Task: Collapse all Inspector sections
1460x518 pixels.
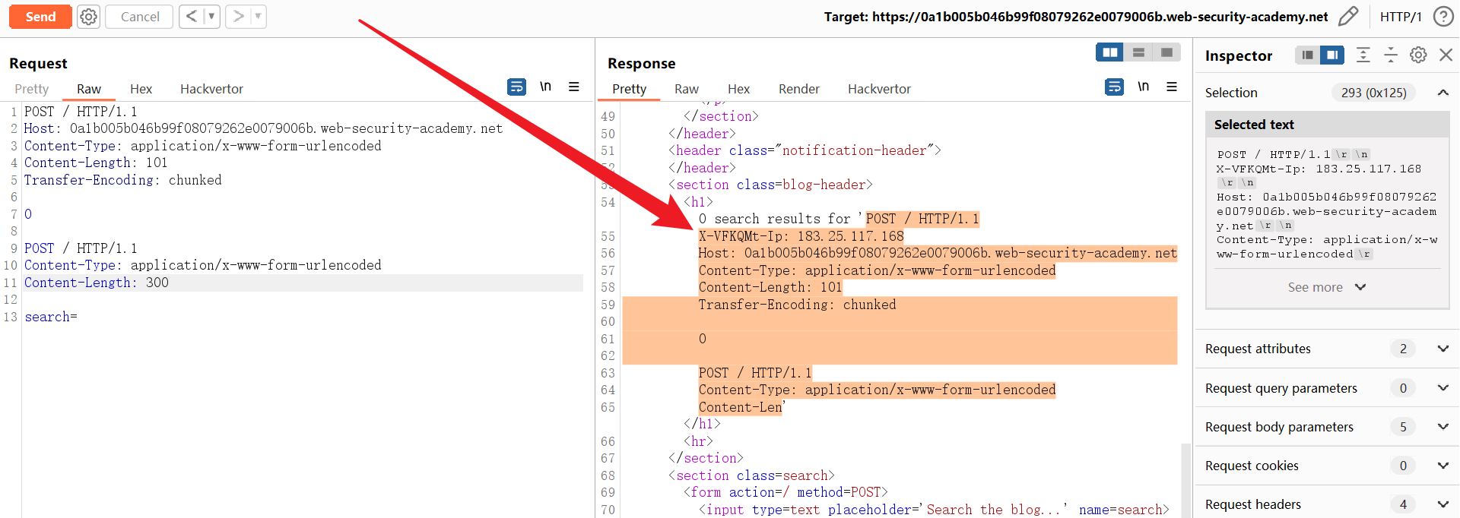Action: click(x=1391, y=55)
